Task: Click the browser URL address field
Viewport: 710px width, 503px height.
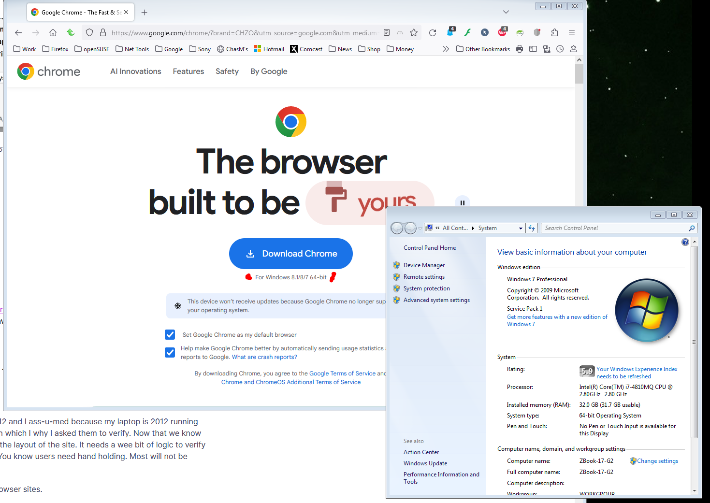Action: click(244, 33)
